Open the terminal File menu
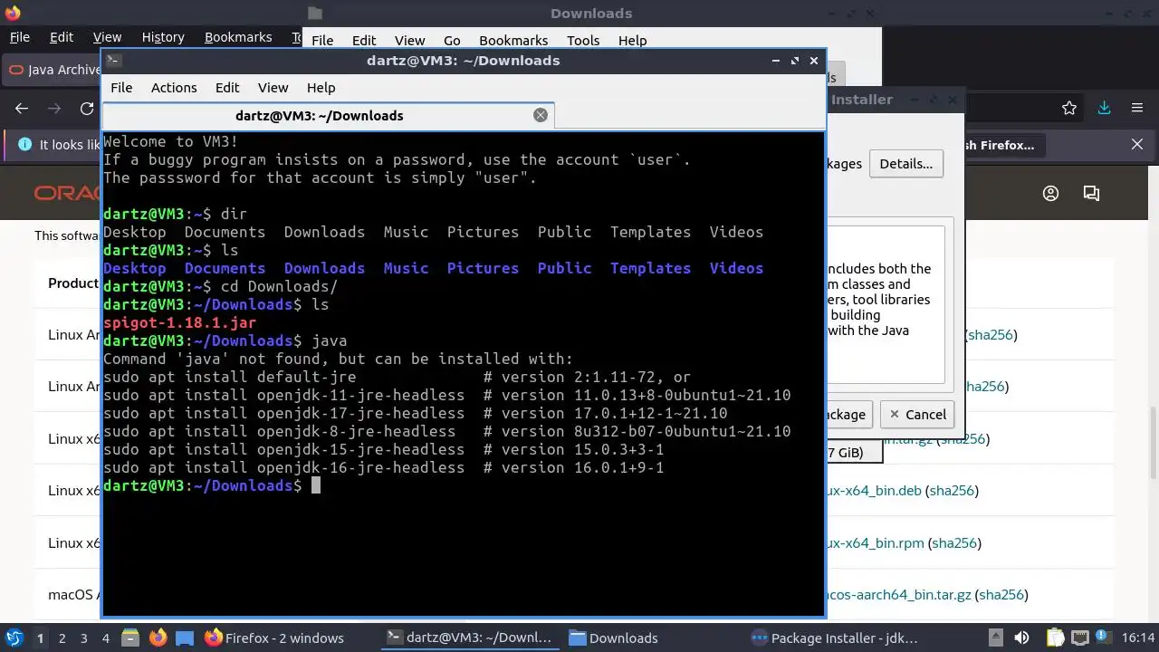 coord(121,88)
